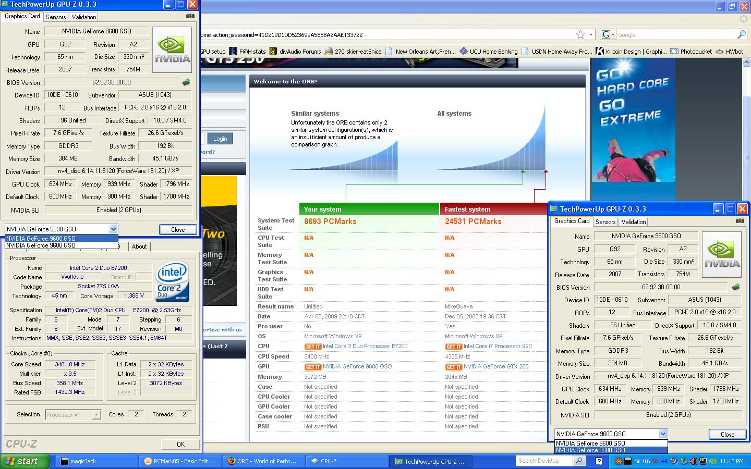This screenshot has height=469, width=751.
Task: Open the address bar history dropdown arrow
Action: (591, 34)
